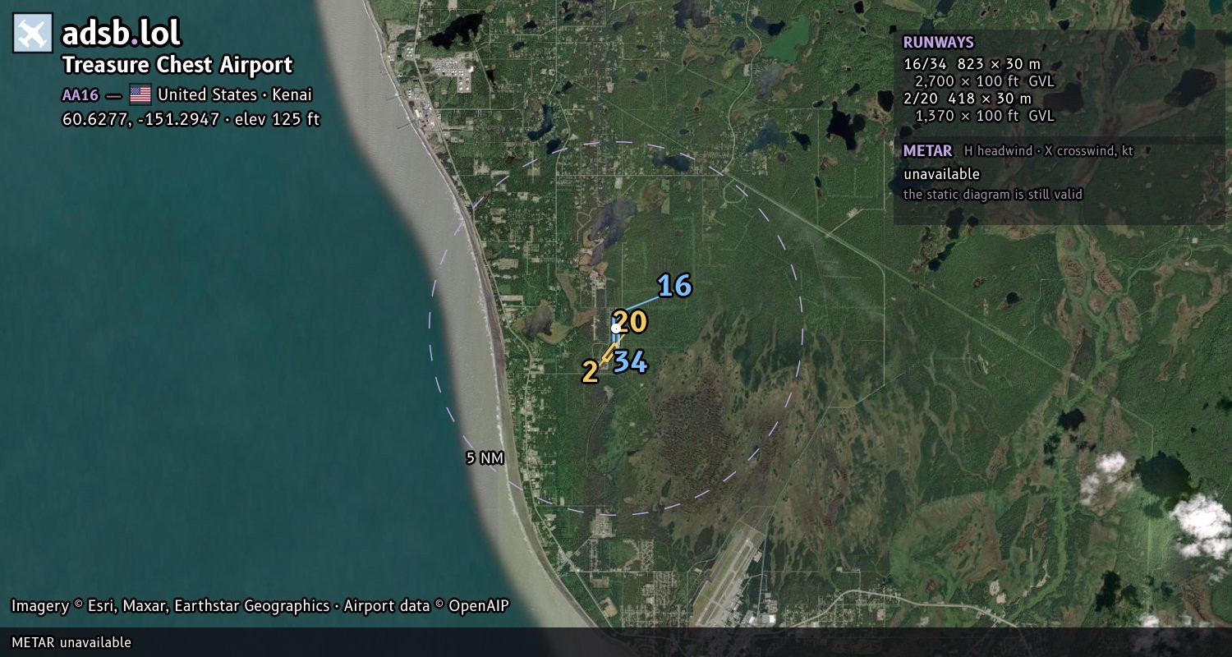Click the yellow runway 20 label on map
Image resolution: width=1232 pixels, height=657 pixels.
(630, 323)
